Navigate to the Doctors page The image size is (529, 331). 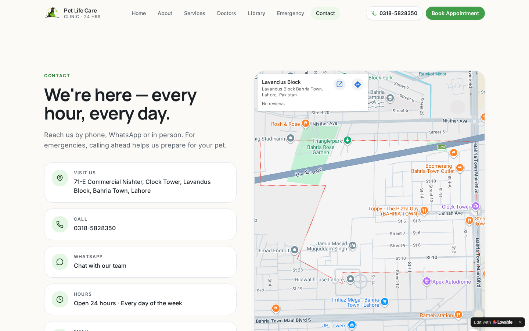(227, 13)
